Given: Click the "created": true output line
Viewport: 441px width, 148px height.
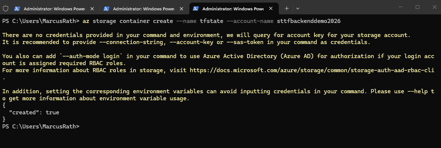Looking at the screenshot, I should pos(34,112).
